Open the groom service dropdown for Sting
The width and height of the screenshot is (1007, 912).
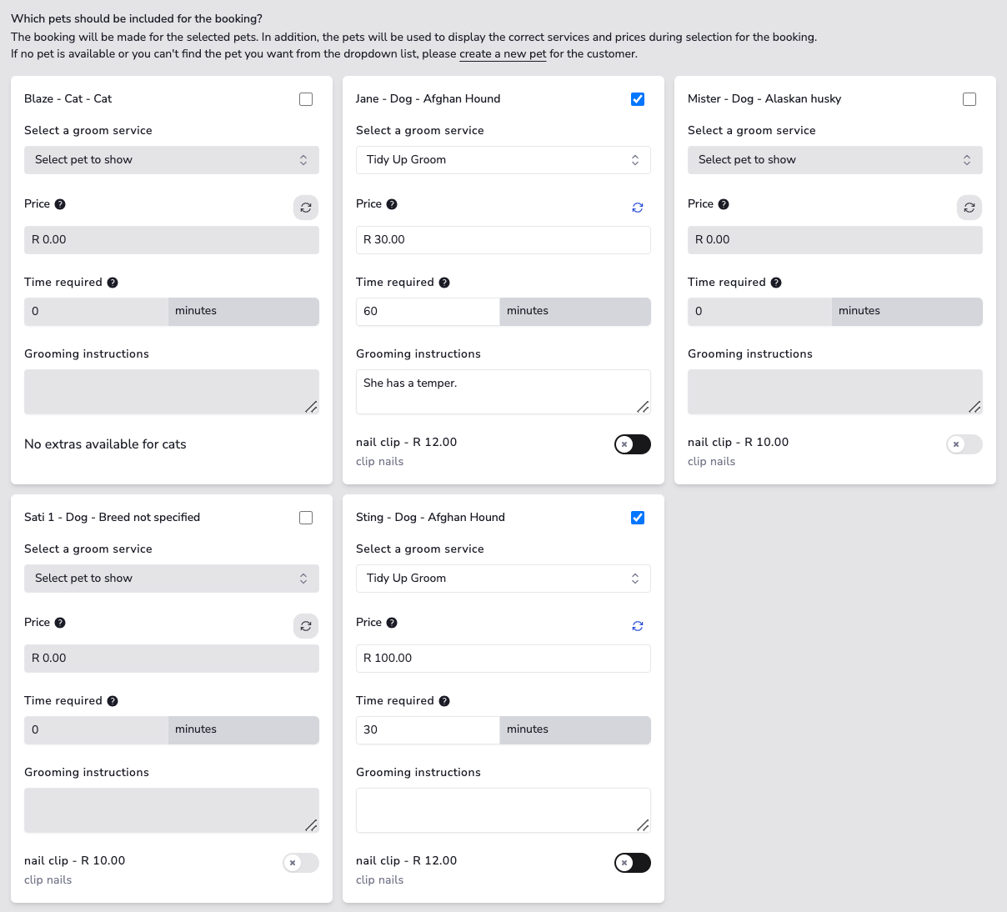(503, 578)
